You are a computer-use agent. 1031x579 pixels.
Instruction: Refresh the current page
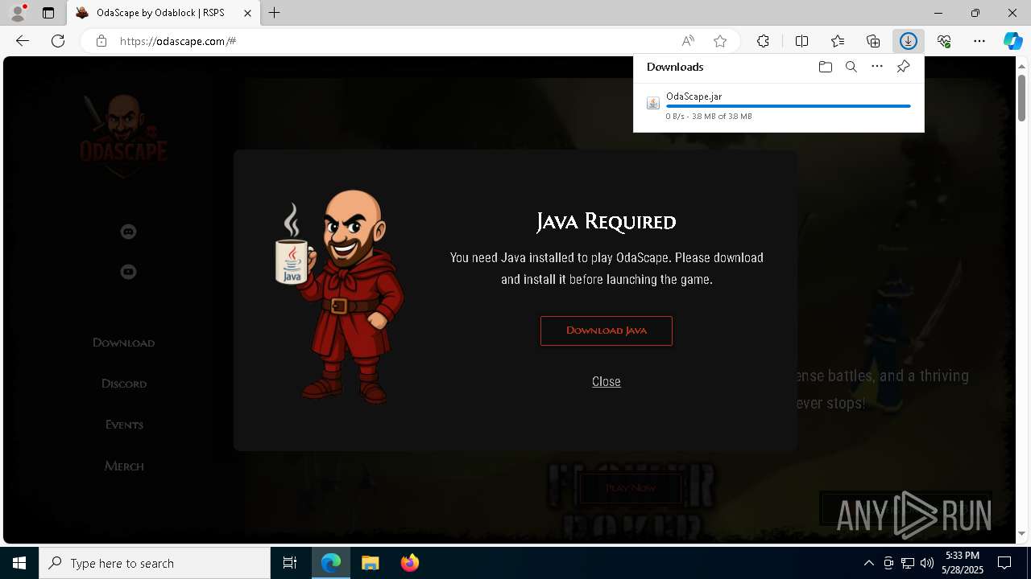[58, 41]
